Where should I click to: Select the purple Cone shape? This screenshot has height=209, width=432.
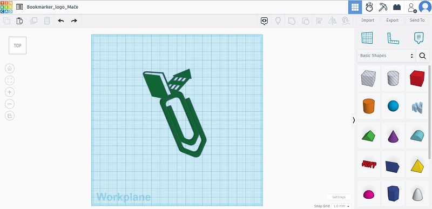click(x=393, y=136)
